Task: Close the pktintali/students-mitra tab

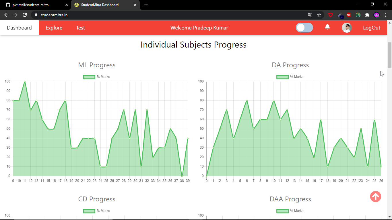Action: tap(67, 5)
